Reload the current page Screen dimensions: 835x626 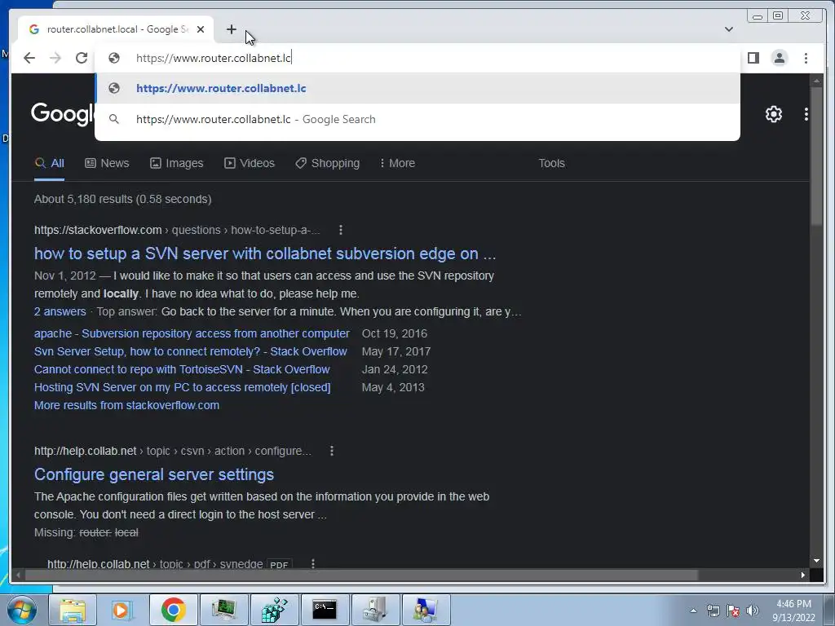click(82, 58)
